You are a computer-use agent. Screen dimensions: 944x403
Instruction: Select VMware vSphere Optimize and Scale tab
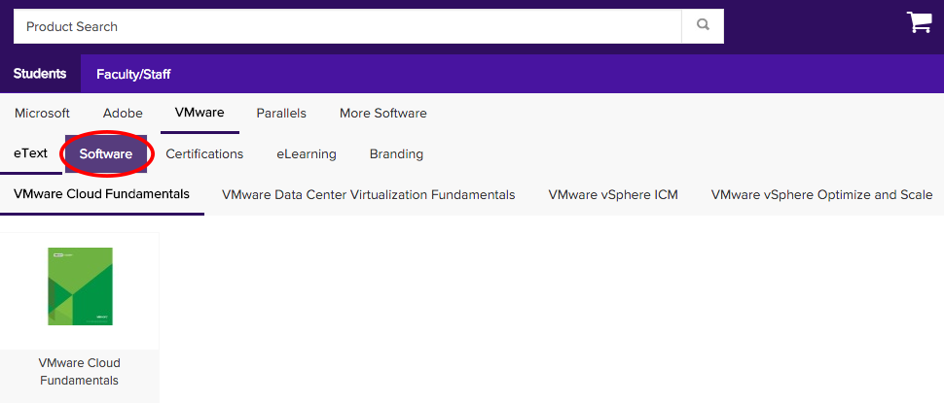821,194
